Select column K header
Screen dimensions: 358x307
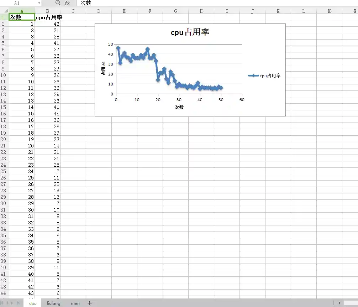(x=278, y=11)
